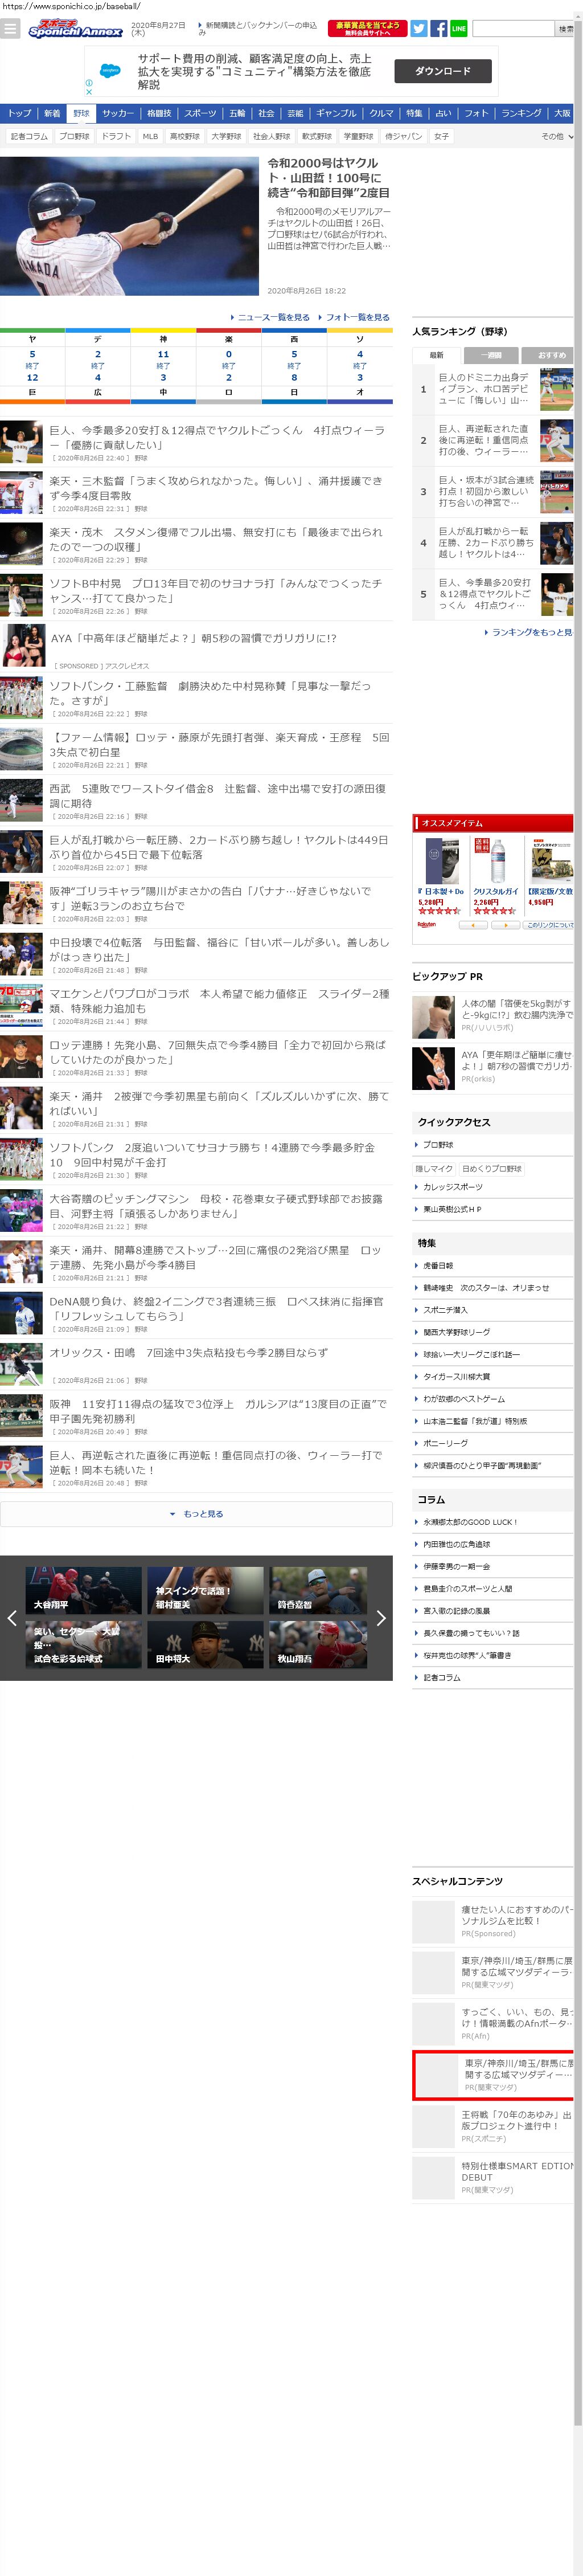Viewport: 583px width, 2576px height.
Task: Open article マエケンとパワプロがコラボ
Action: coord(219,1001)
